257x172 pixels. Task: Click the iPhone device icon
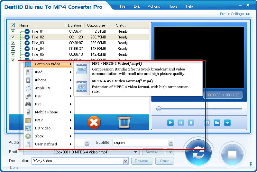(x=28, y=80)
